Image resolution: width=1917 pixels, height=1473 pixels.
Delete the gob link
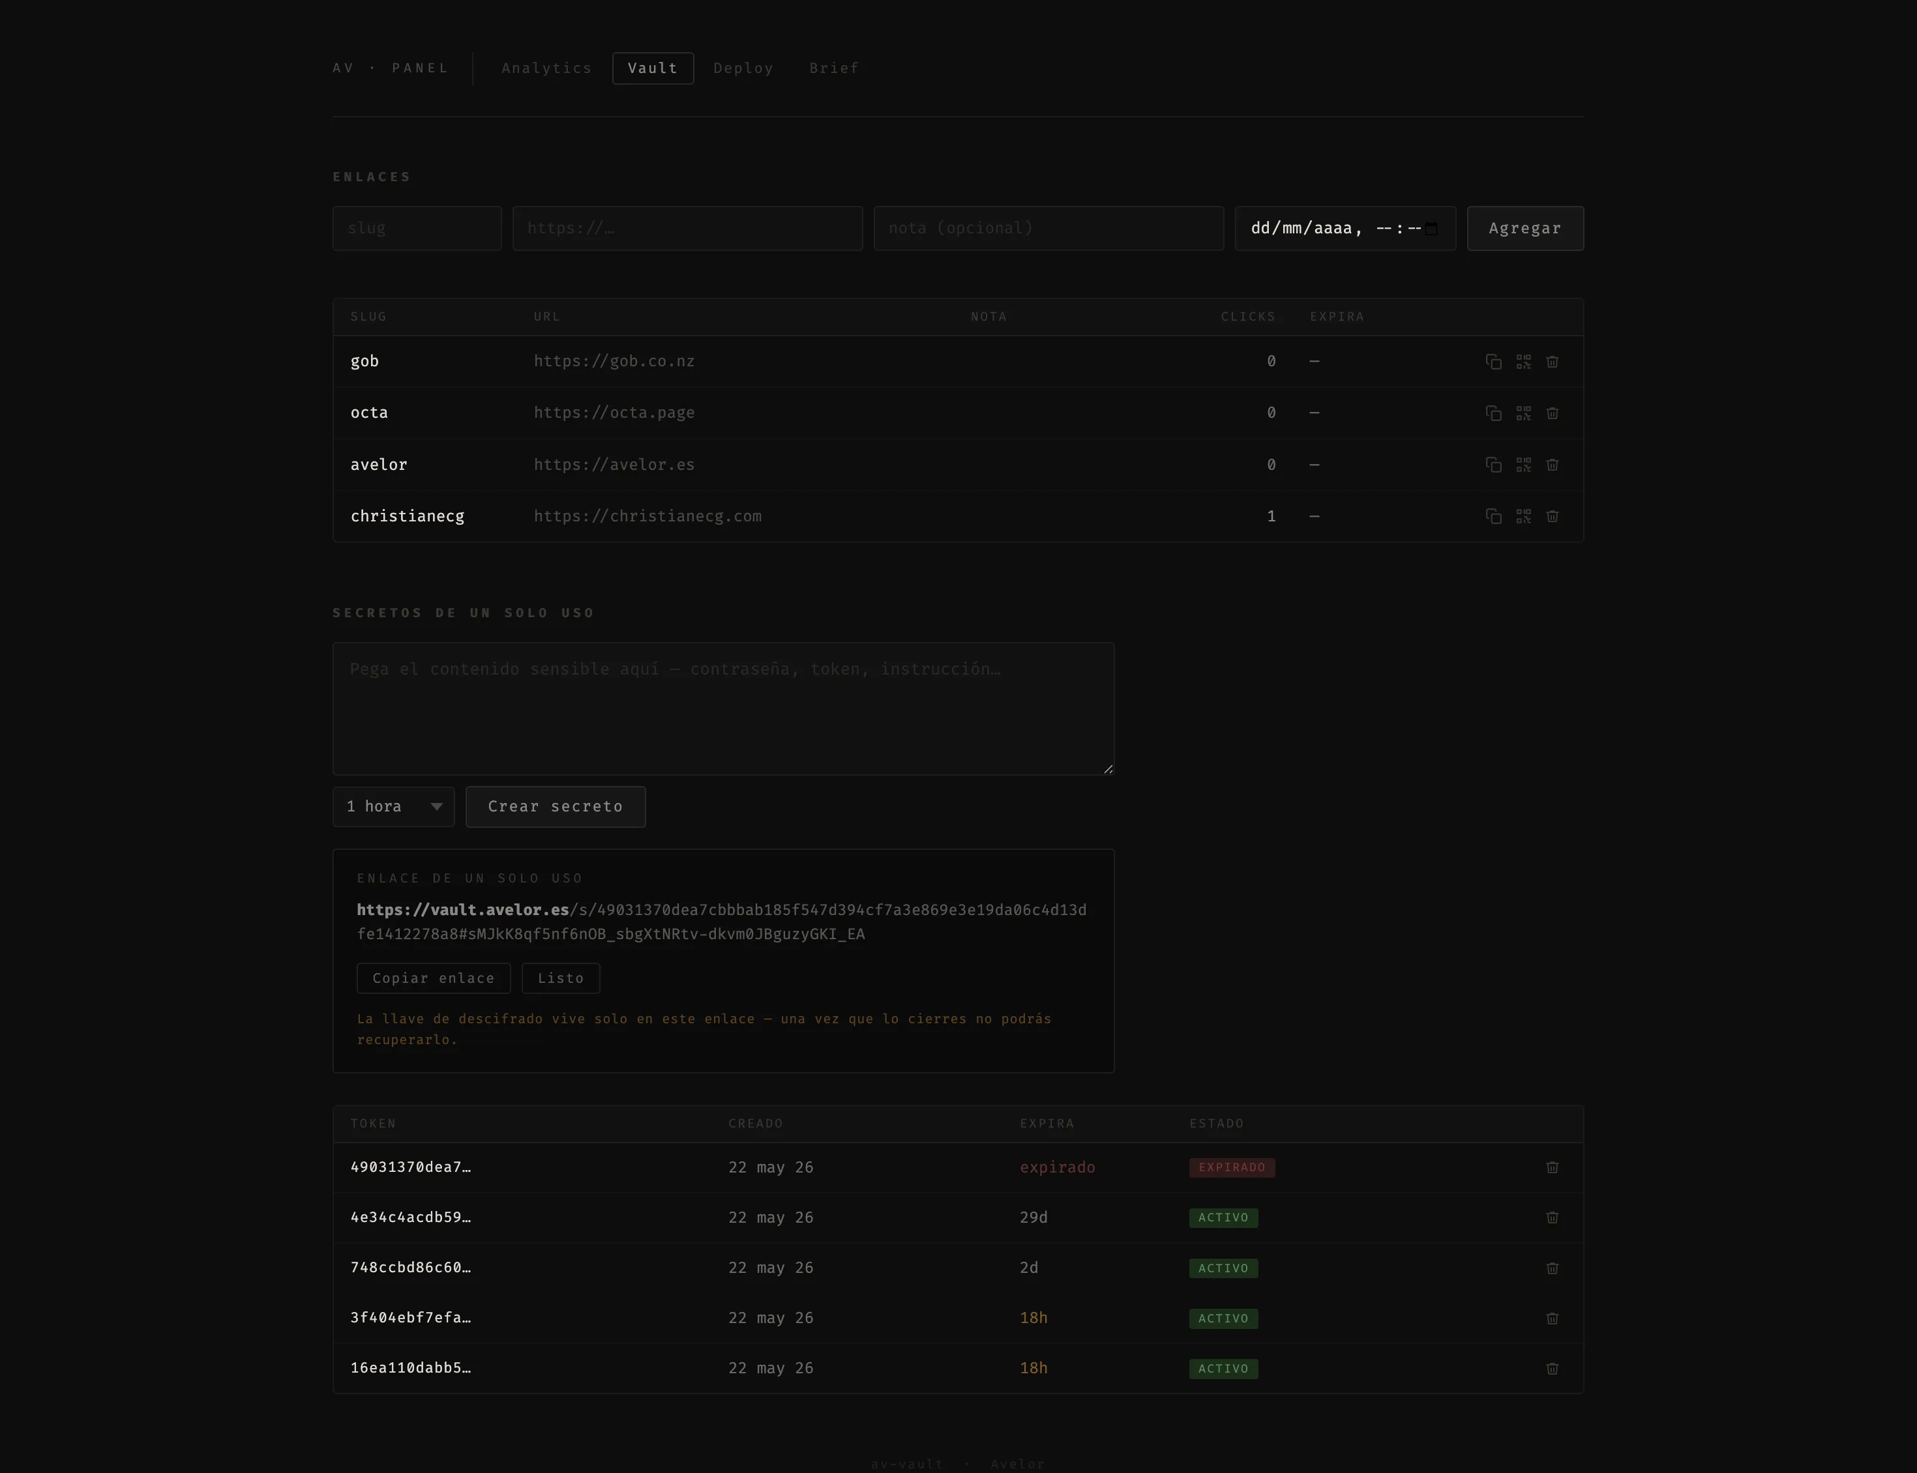[x=1553, y=361]
